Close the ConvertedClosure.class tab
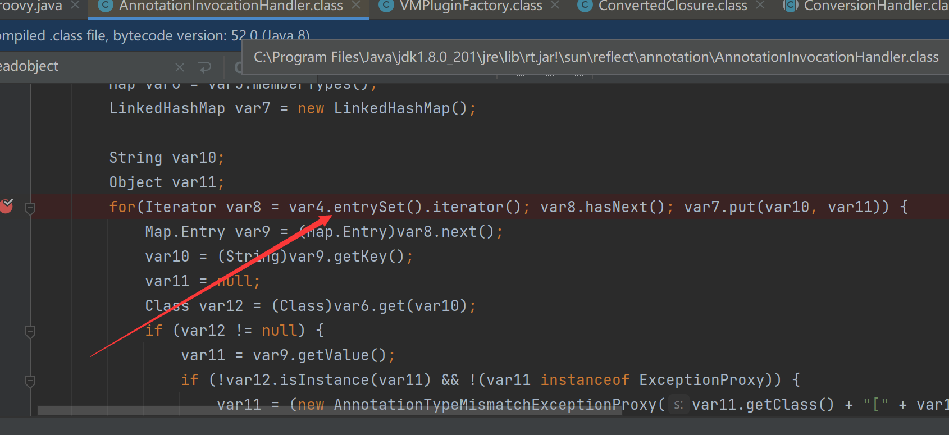The image size is (949, 435). [760, 6]
